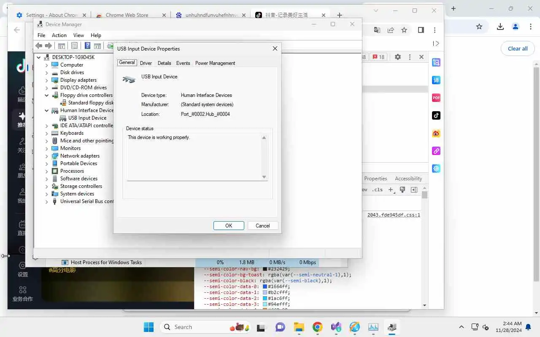Click the Downloads icon in outer browser toolbar

point(500,27)
